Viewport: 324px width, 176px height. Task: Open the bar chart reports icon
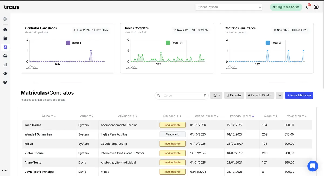tap(5, 65)
